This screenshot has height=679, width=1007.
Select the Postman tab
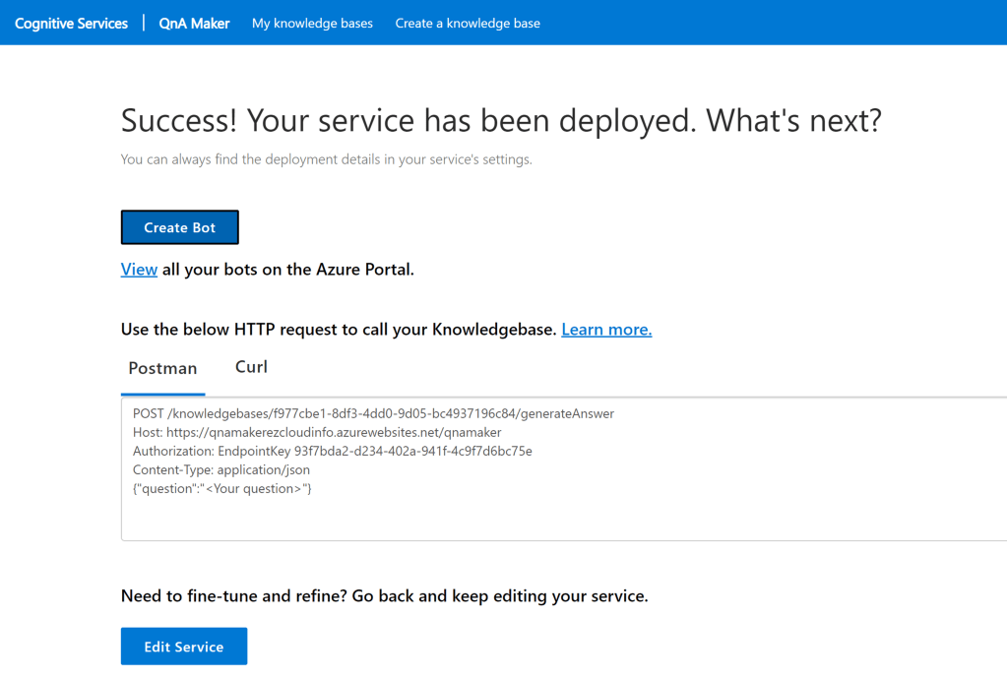pos(162,368)
